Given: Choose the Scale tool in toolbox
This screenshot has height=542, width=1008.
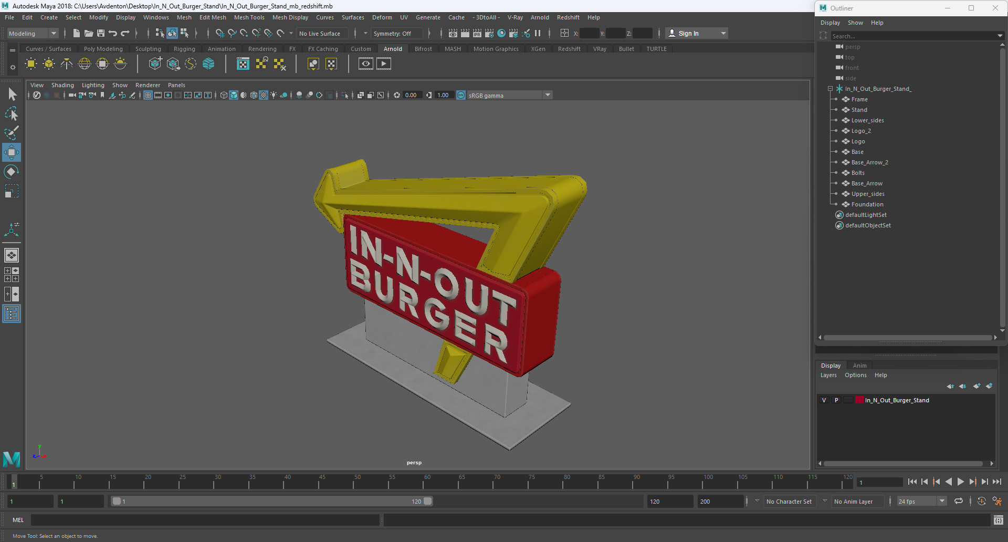Looking at the screenshot, I should point(12,191).
